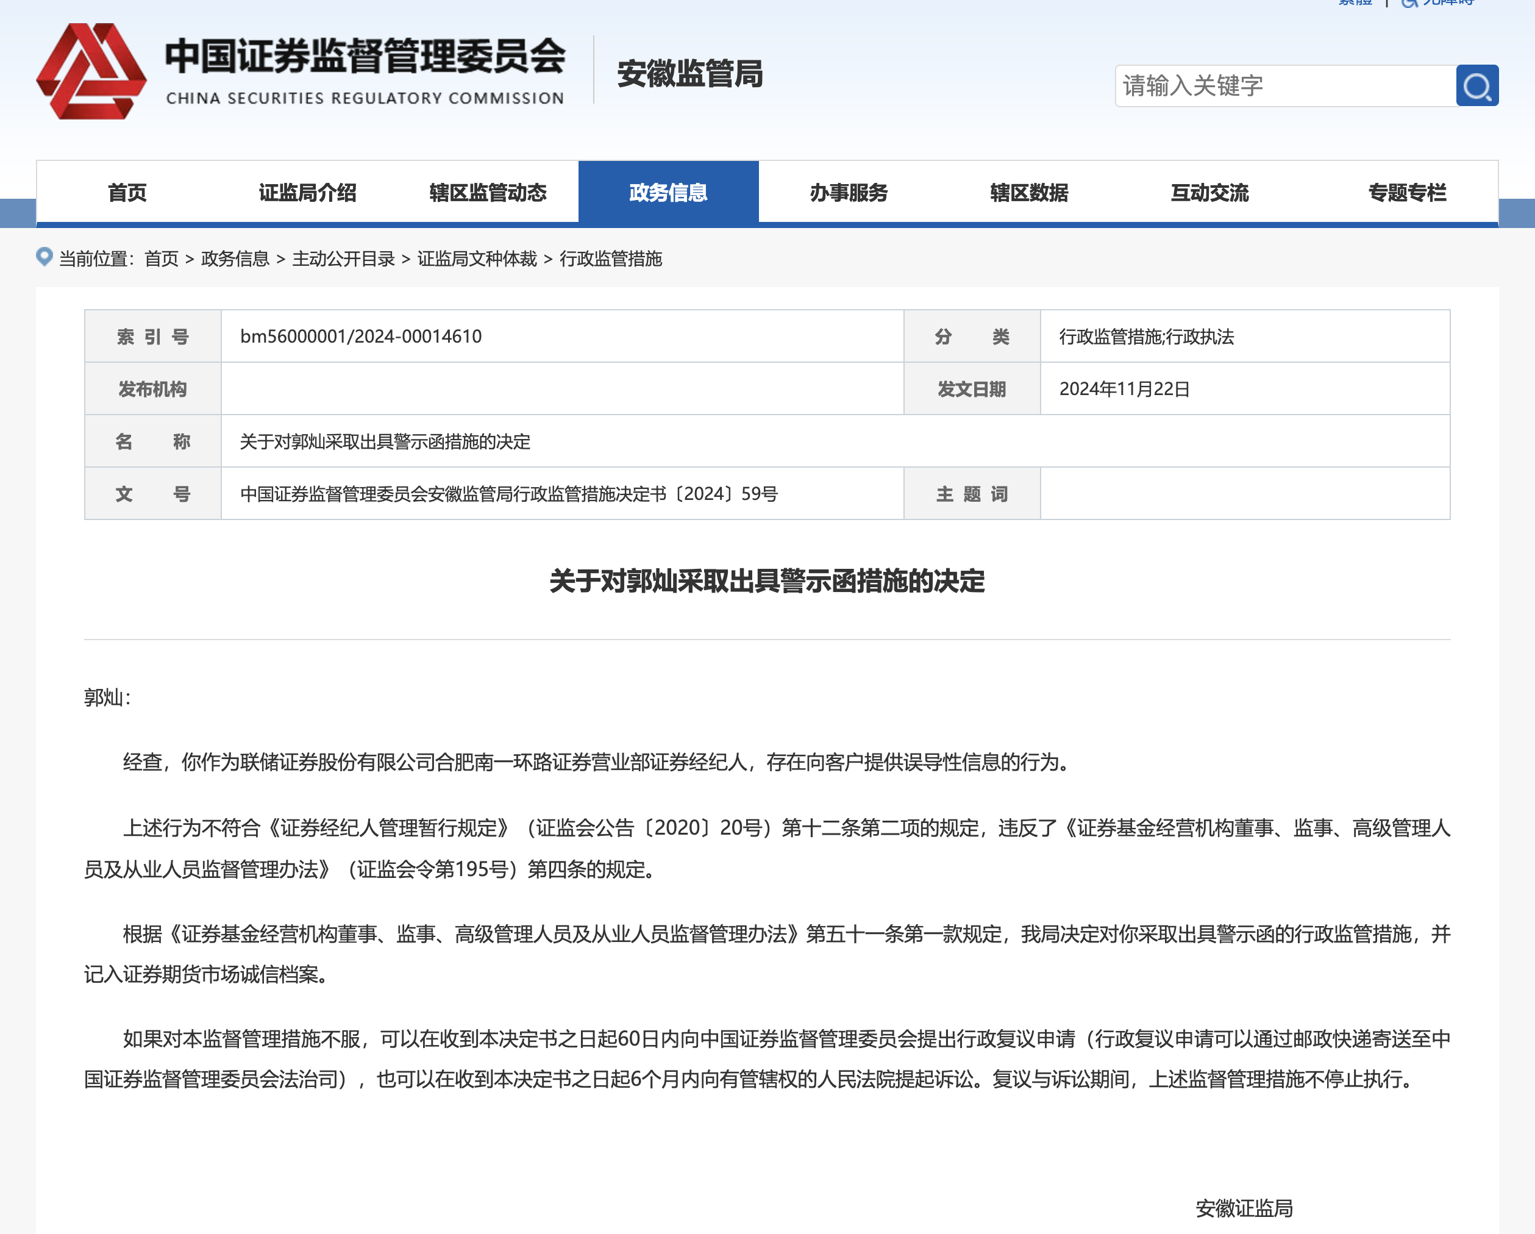Click the breadcrumb location pin icon
1535x1234 pixels.
[44, 256]
